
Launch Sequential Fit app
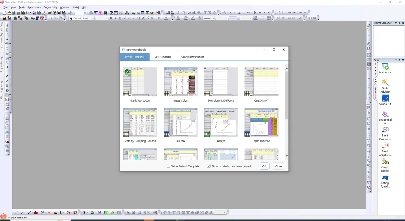point(385,118)
